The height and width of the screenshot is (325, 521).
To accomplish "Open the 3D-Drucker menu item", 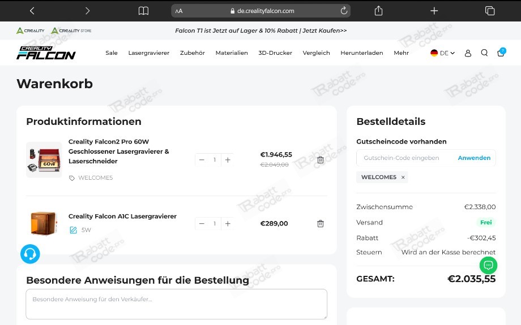I will coord(275,53).
